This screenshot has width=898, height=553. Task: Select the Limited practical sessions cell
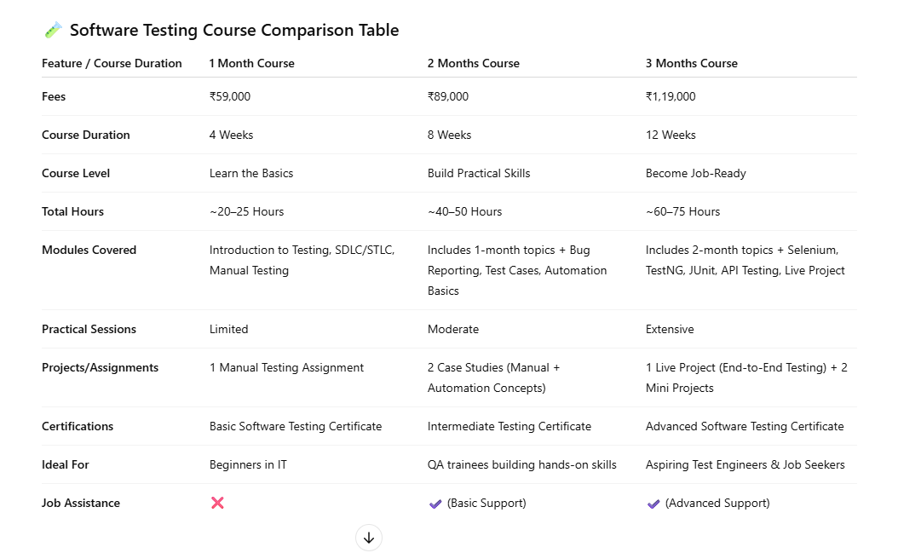227,328
